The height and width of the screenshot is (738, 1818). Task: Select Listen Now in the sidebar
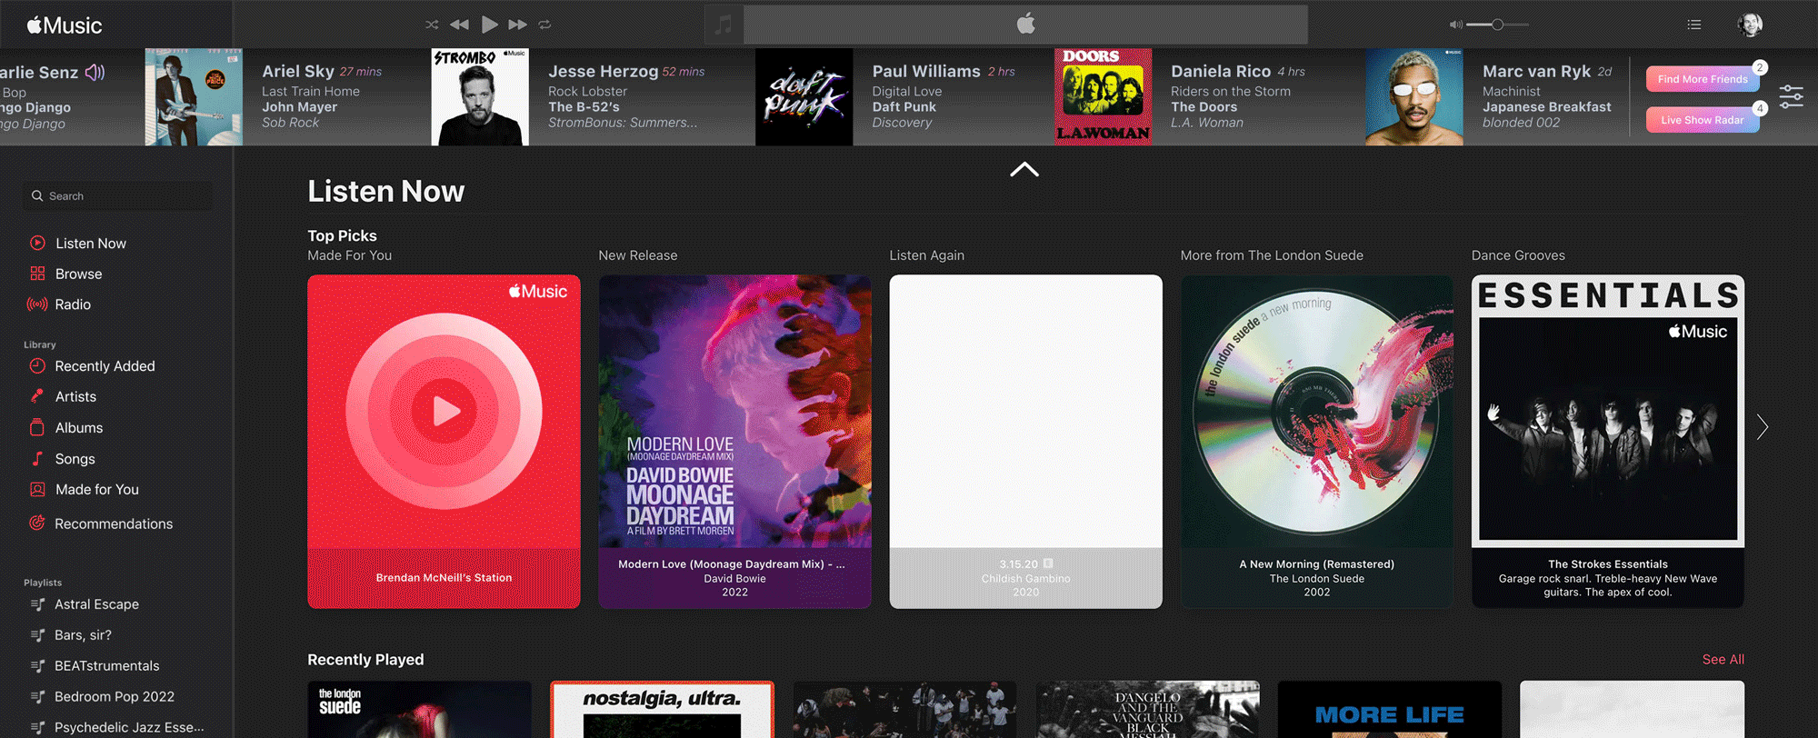click(90, 244)
